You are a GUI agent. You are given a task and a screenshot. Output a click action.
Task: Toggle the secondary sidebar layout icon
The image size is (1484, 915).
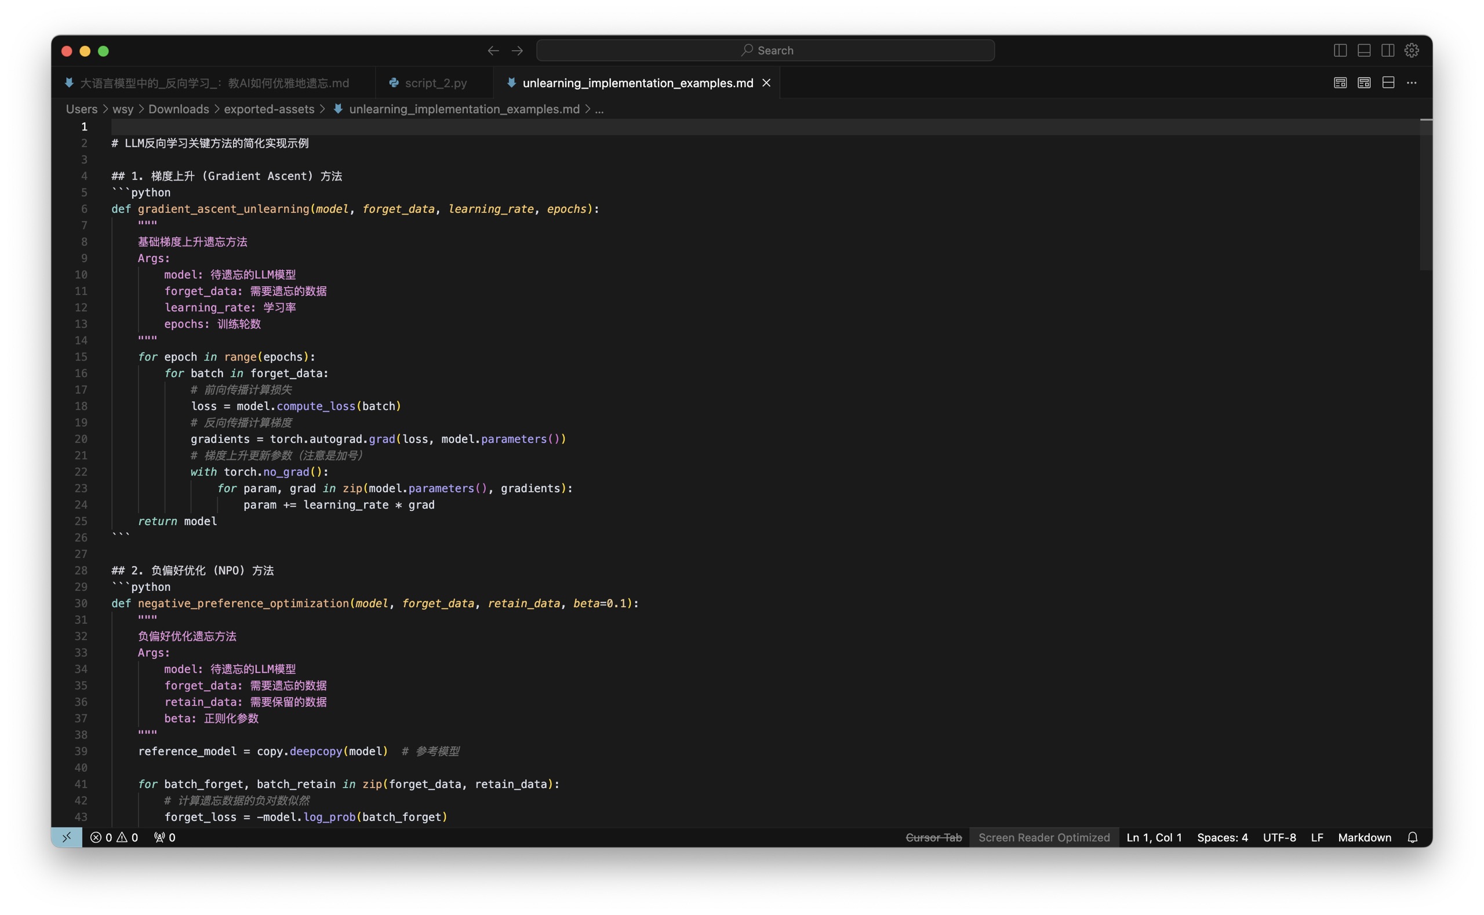point(1388,50)
